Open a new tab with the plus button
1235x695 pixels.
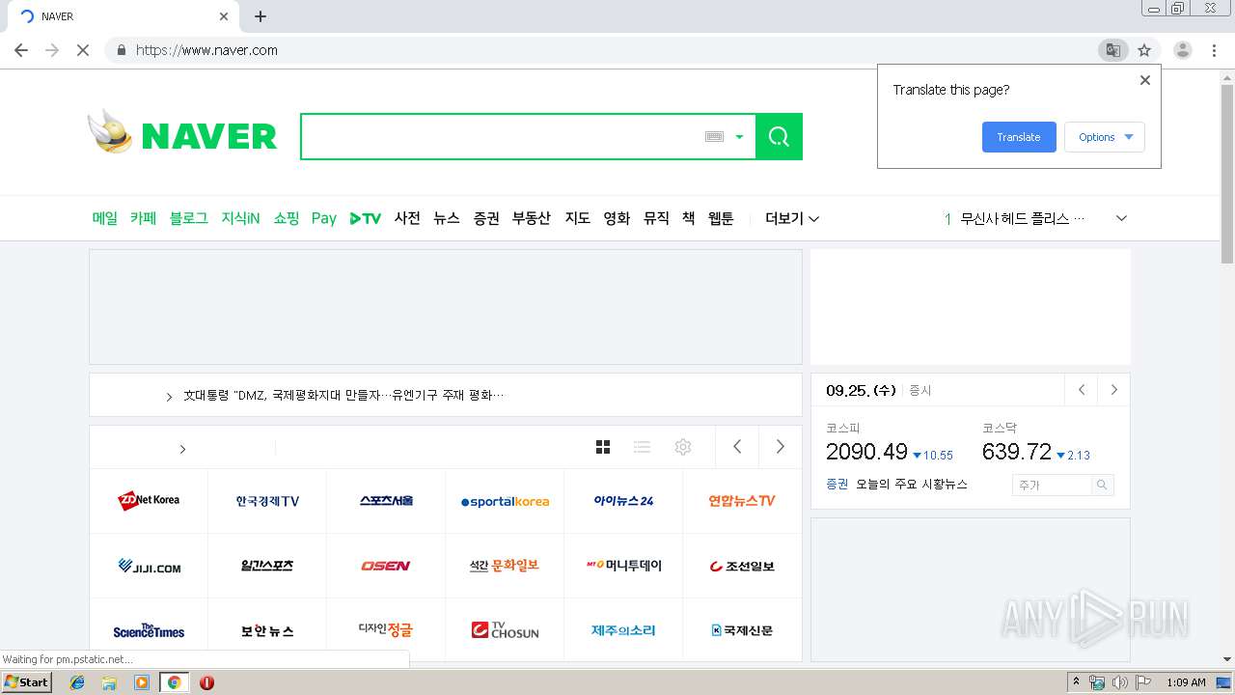tap(261, 16)
